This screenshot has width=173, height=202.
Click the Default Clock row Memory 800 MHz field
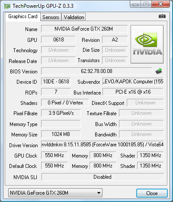pyautogui.click(x=103, y=166)
